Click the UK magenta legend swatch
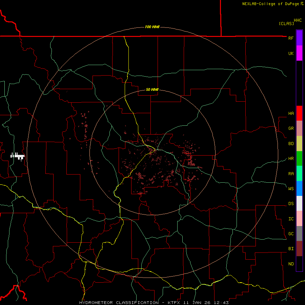This screenshot has height=305, width=305. tap(299, 53)
